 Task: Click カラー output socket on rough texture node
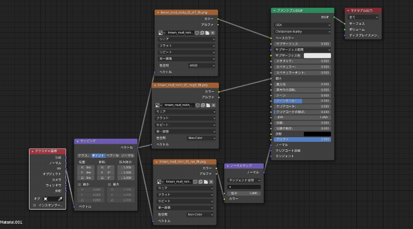click(x=219, y=92)
